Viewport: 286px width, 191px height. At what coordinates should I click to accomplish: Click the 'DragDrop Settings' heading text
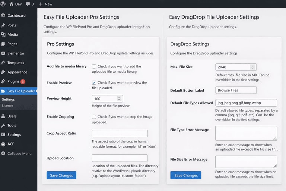190,44
